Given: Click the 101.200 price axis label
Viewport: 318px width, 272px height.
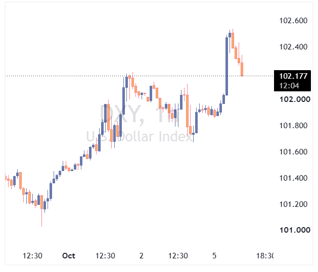Looking at the screenshot, I should (x=293, y=204).
